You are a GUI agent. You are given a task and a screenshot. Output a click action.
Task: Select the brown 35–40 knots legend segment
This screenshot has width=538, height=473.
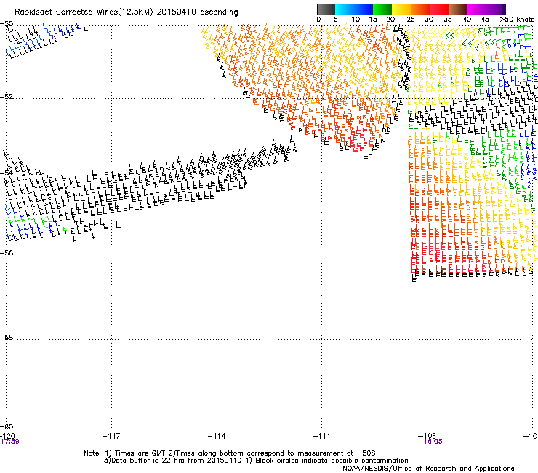tap(458, 9)
